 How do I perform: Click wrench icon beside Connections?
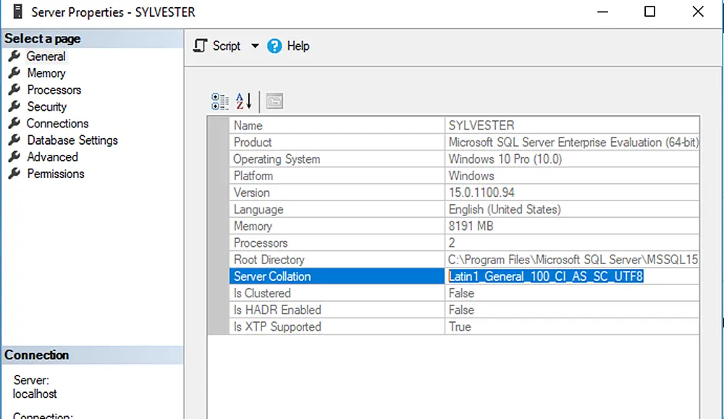[x=14, y=123]
